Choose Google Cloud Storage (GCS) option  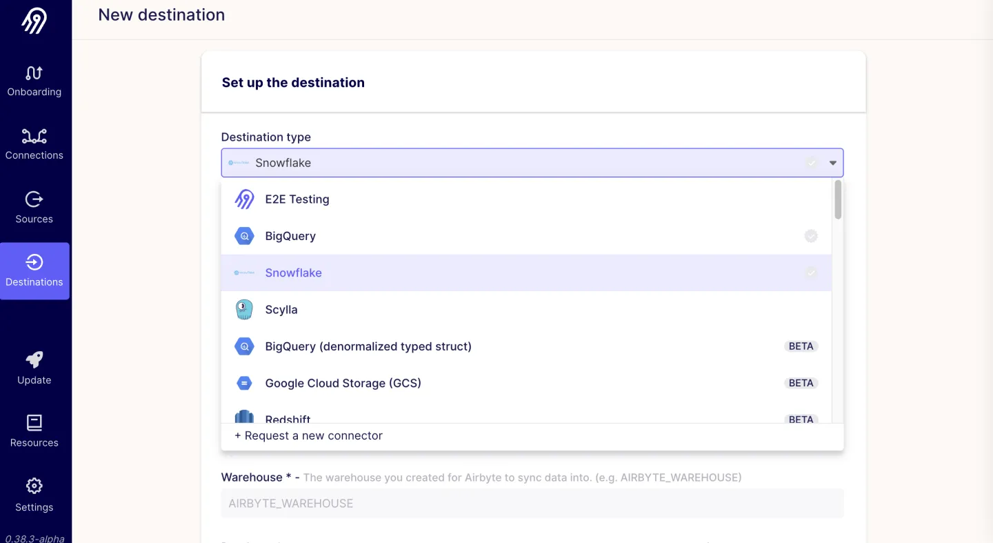[x=343, y=383]
